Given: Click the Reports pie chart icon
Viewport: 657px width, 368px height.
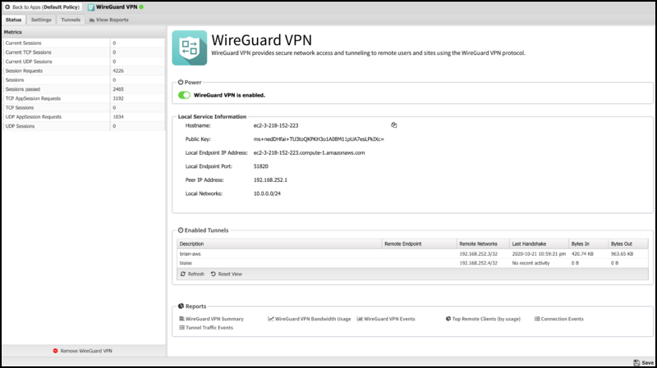Looking at the screenshot, I should [181, 306].
